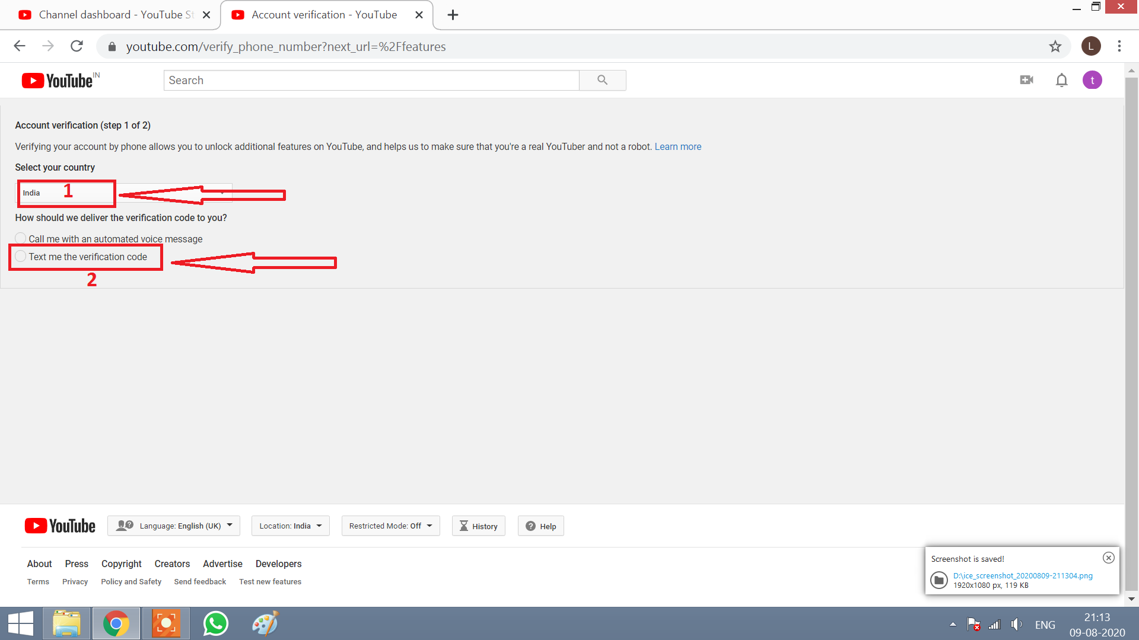Expand Location: India dropdown
The image size is (1139, 640).
coord(290,526)
